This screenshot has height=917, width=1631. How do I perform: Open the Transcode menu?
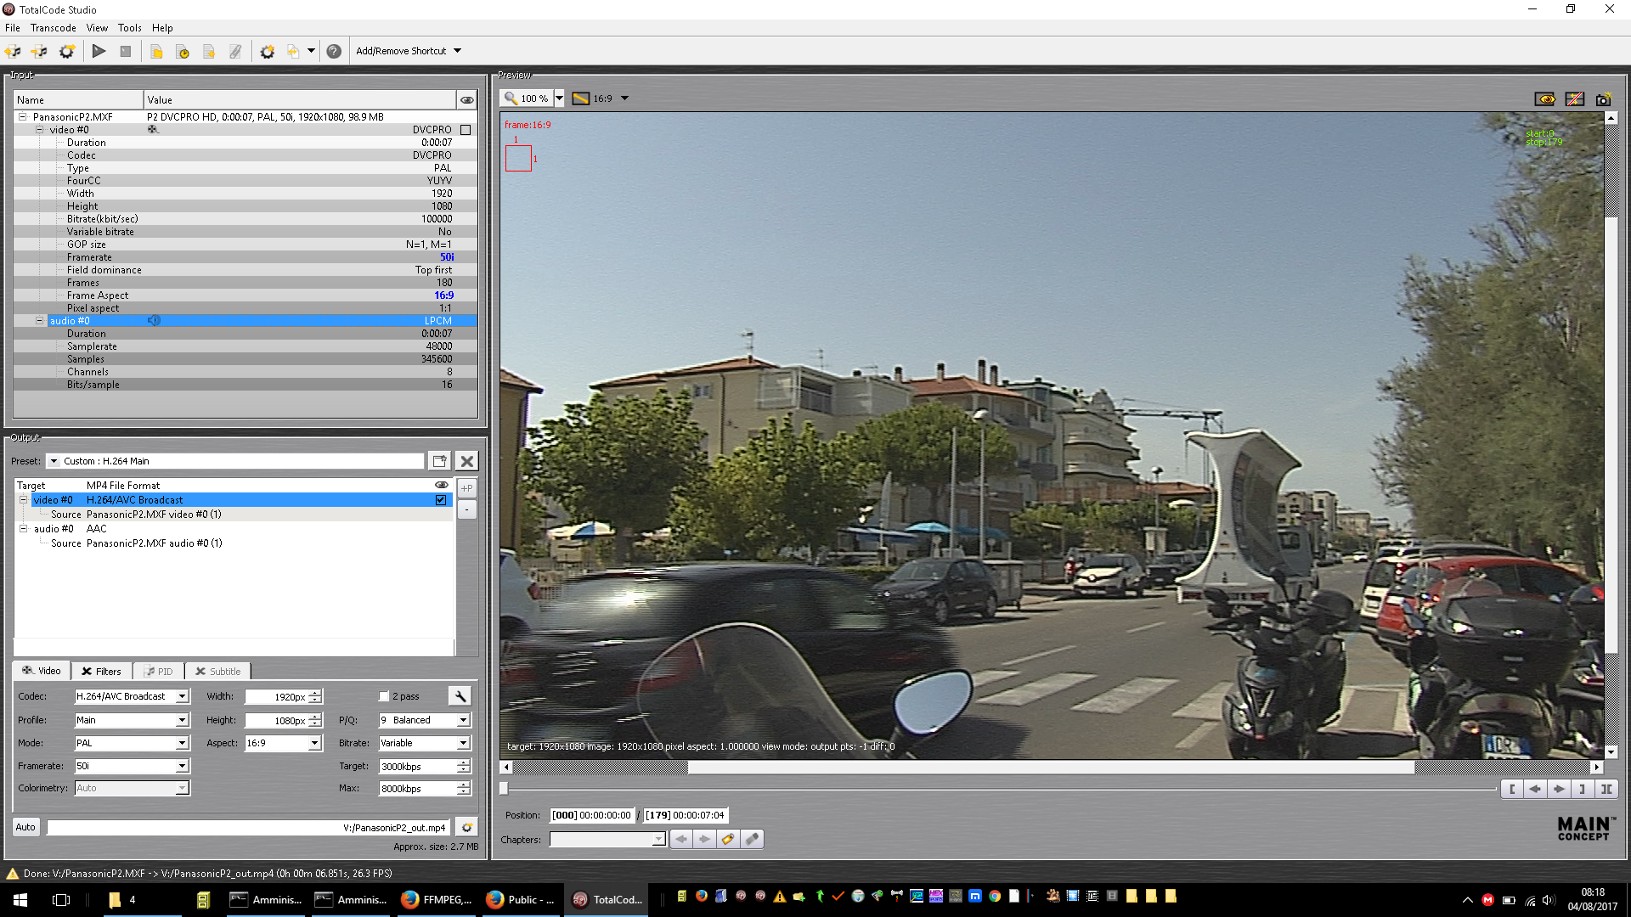click(53, 28)
